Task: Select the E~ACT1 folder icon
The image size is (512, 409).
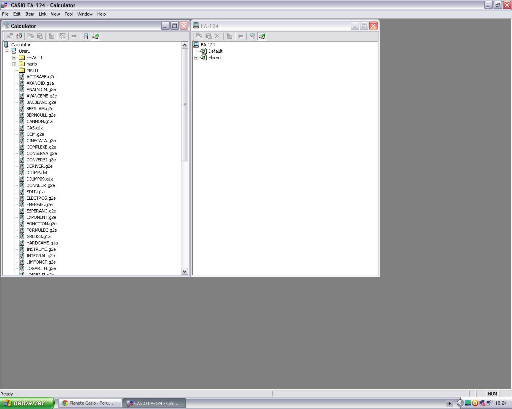Action: click(x=22, y=58)
